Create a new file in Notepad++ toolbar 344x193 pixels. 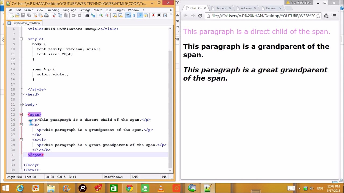pos(12,16)
